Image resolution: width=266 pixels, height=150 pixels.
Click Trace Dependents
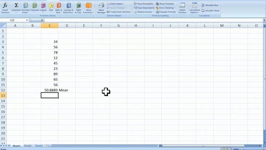tap(144, 8)
